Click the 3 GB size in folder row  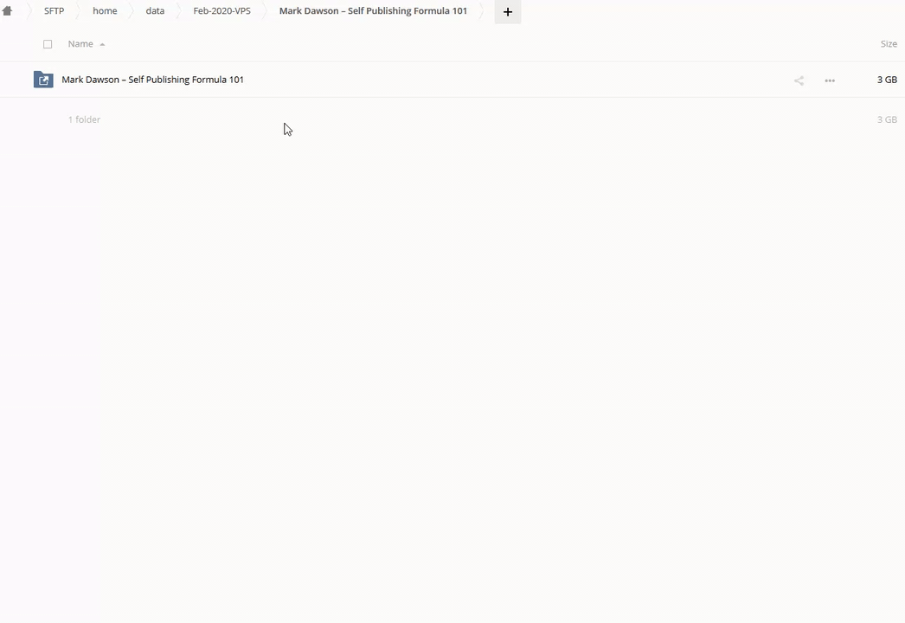point(886,80)
